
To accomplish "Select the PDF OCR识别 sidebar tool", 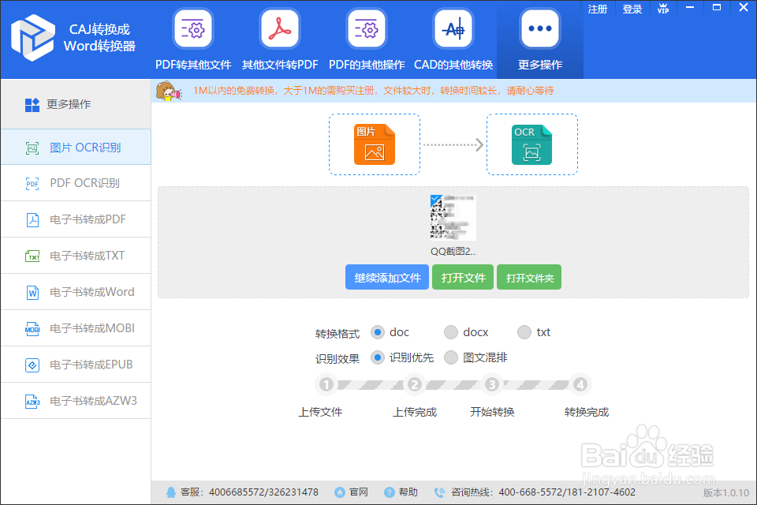I will point(75,183).
